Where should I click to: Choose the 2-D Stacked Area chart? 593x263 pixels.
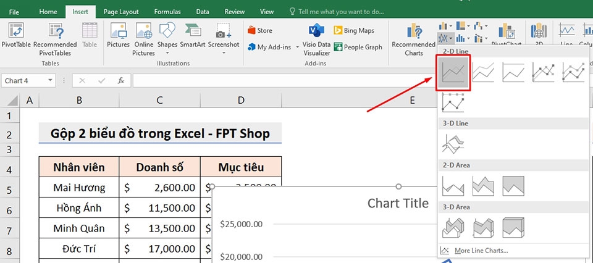pos(483,186)
